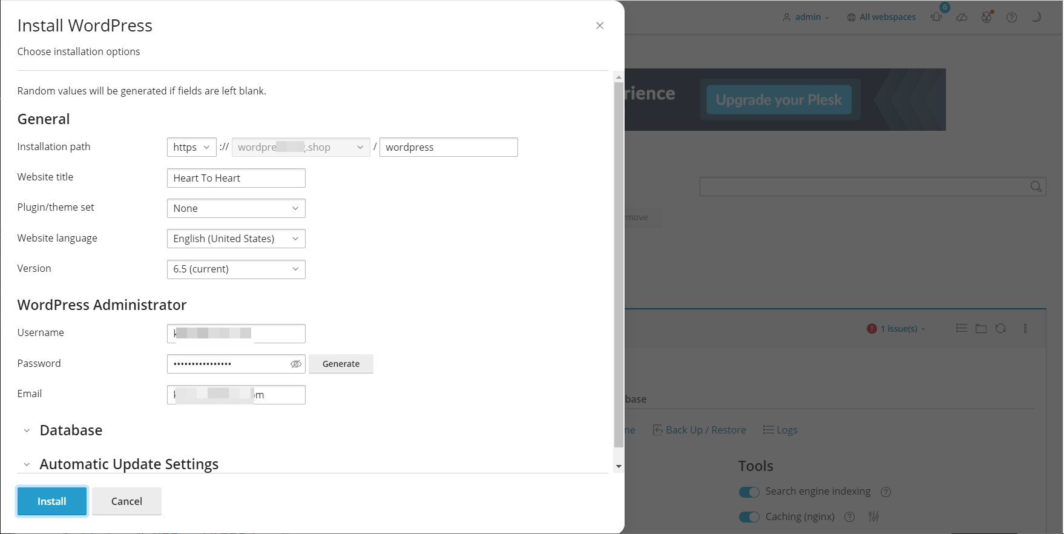Toggle Search engine indexing switch
The height and width of the screenshot is (534, 1064).
(x=749, y=492)
